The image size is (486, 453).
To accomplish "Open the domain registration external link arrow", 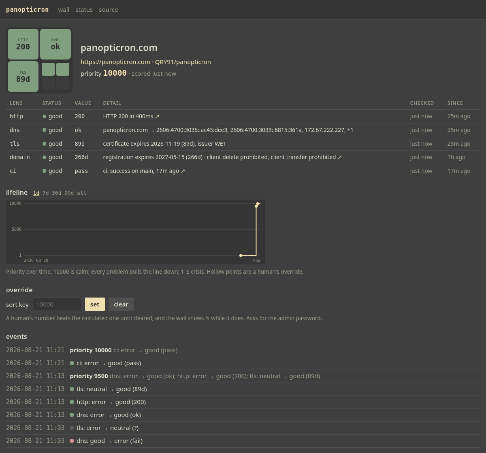I will click(x=340, y=157).
